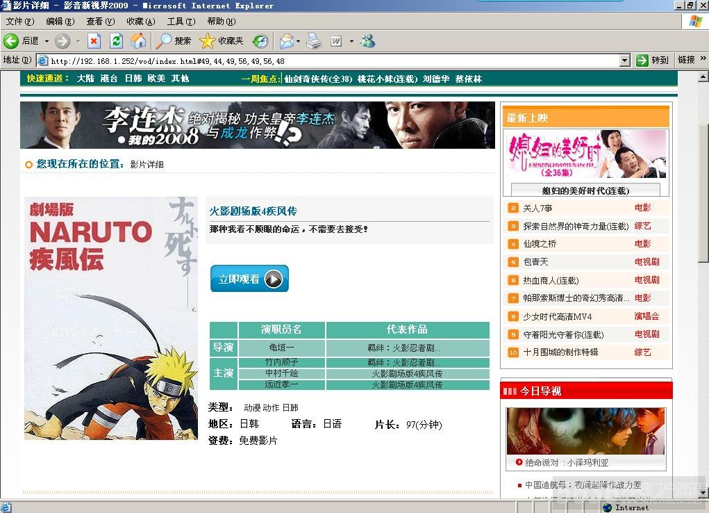Click cast member 中村千绘

tap(281, 373)
